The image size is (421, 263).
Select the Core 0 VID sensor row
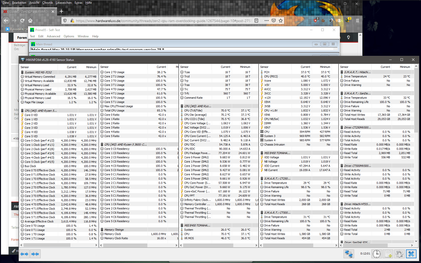coord(59,115)
